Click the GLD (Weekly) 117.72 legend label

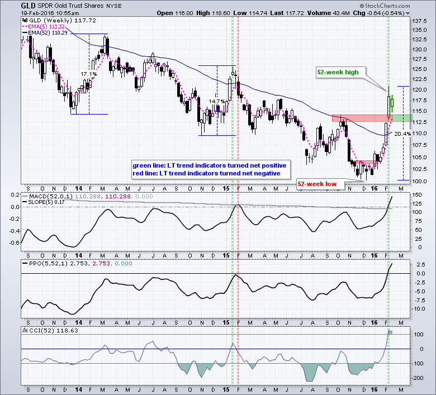[63, 20]
